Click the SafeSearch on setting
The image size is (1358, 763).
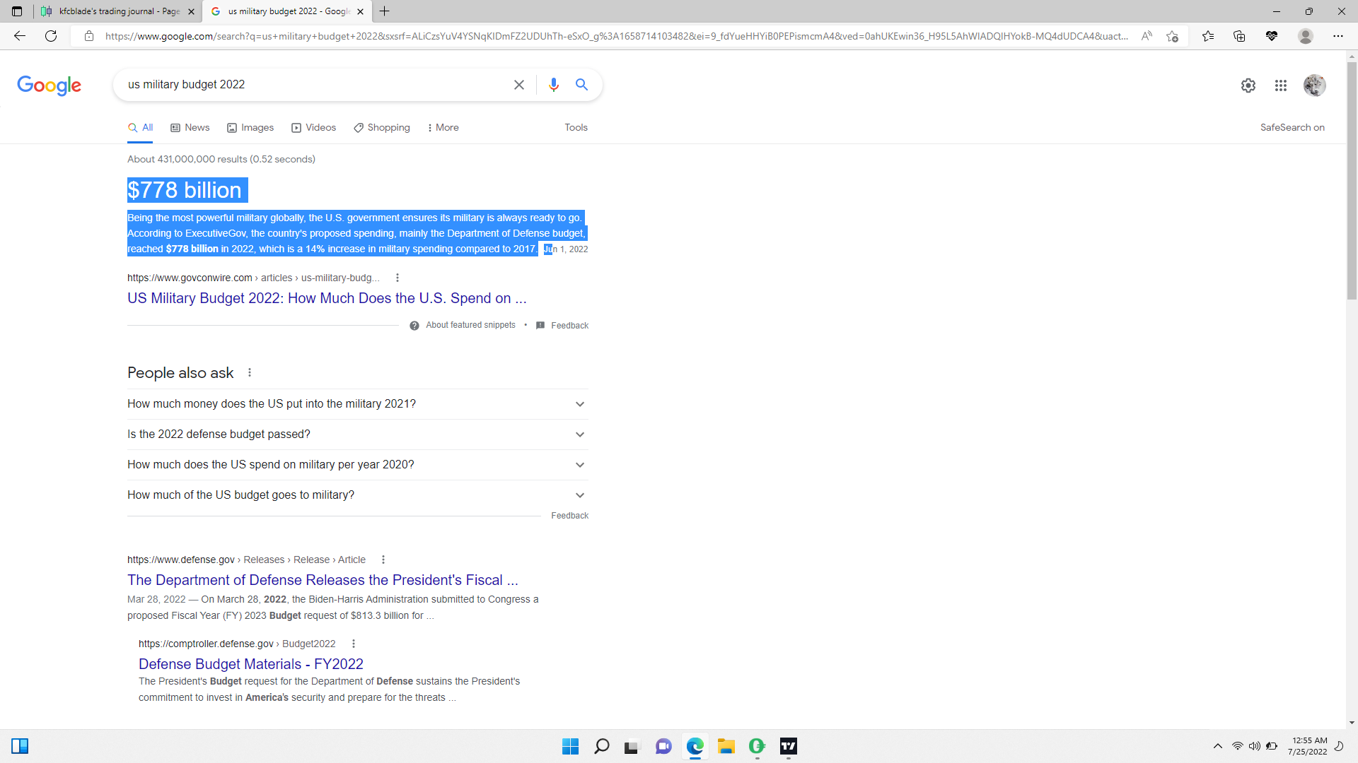(1292, 128)
